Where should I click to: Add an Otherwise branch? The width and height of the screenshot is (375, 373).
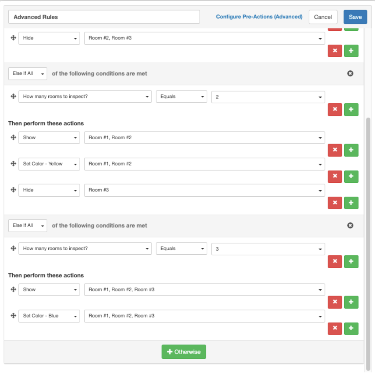click(x=184, y=352)
